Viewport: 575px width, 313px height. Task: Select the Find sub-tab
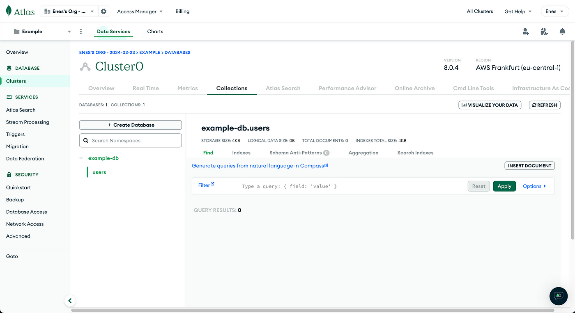208,153
